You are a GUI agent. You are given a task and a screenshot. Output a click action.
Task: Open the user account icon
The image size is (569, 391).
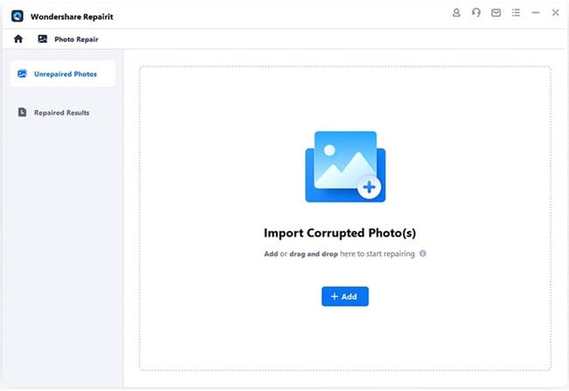[456, 13]
